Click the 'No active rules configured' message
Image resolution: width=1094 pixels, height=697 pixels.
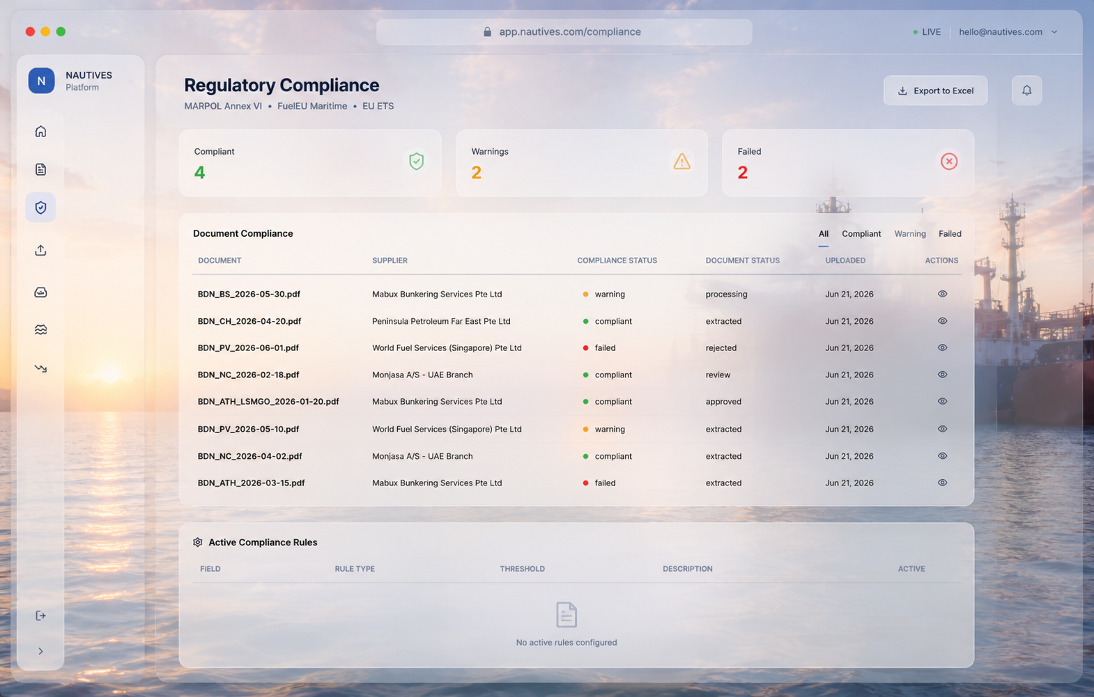click(567, 643)
